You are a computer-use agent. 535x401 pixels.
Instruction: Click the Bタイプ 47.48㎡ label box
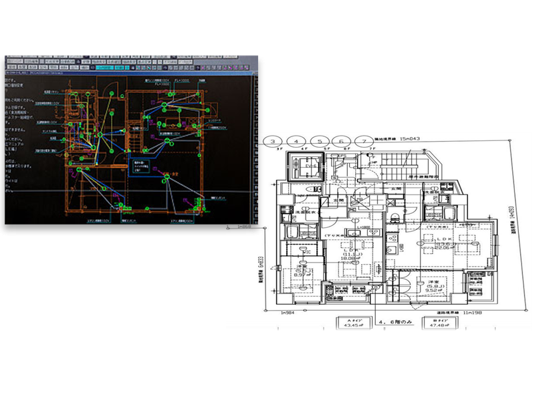click(439, 323)
